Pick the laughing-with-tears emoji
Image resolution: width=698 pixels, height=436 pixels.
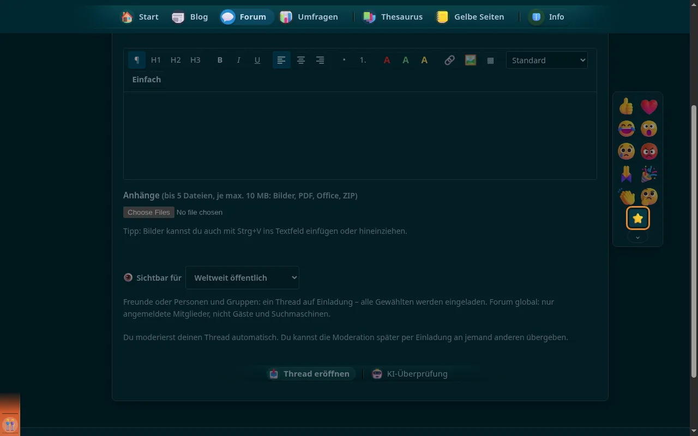pos(627,129)
